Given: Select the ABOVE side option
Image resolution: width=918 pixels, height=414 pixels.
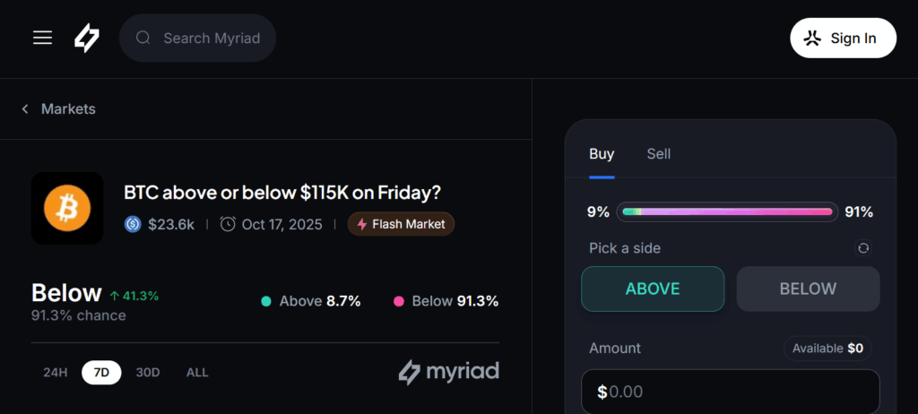Looking at the screenshot, I should [653, 289].
